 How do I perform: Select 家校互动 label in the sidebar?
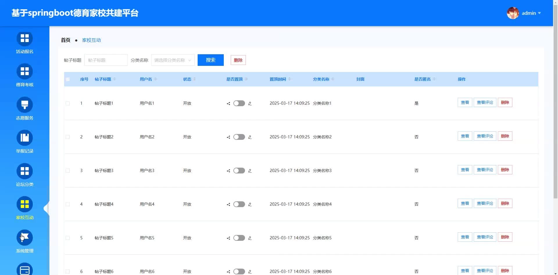coord(25,218)
